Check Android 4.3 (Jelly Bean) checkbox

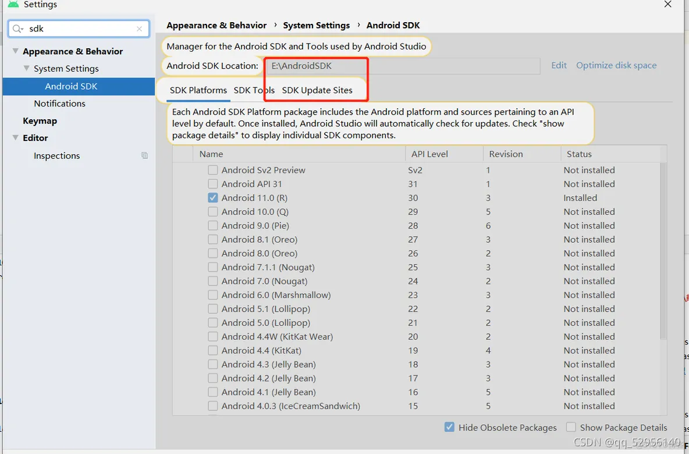tap(212, 364)
